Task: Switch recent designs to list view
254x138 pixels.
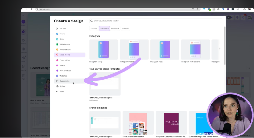Action: click(249, 68)
